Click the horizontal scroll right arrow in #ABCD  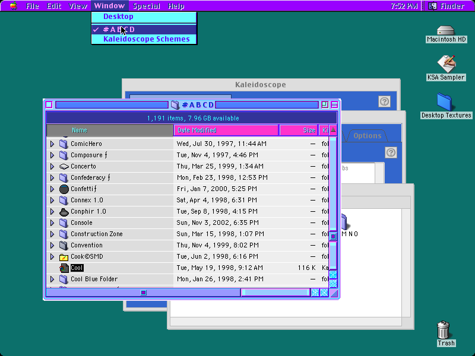tap(324, 293)
